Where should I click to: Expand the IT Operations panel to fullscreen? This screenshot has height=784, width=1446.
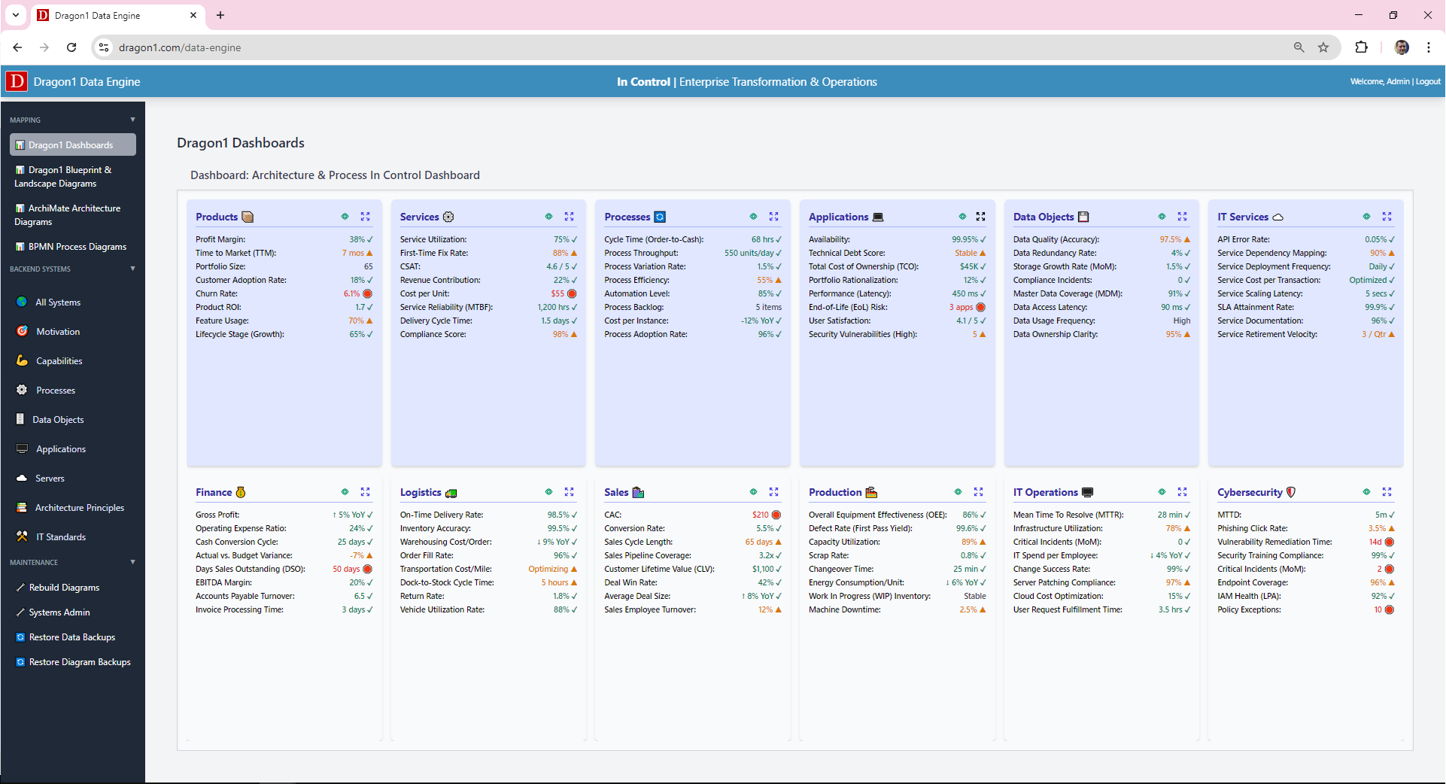[1183, 492]
